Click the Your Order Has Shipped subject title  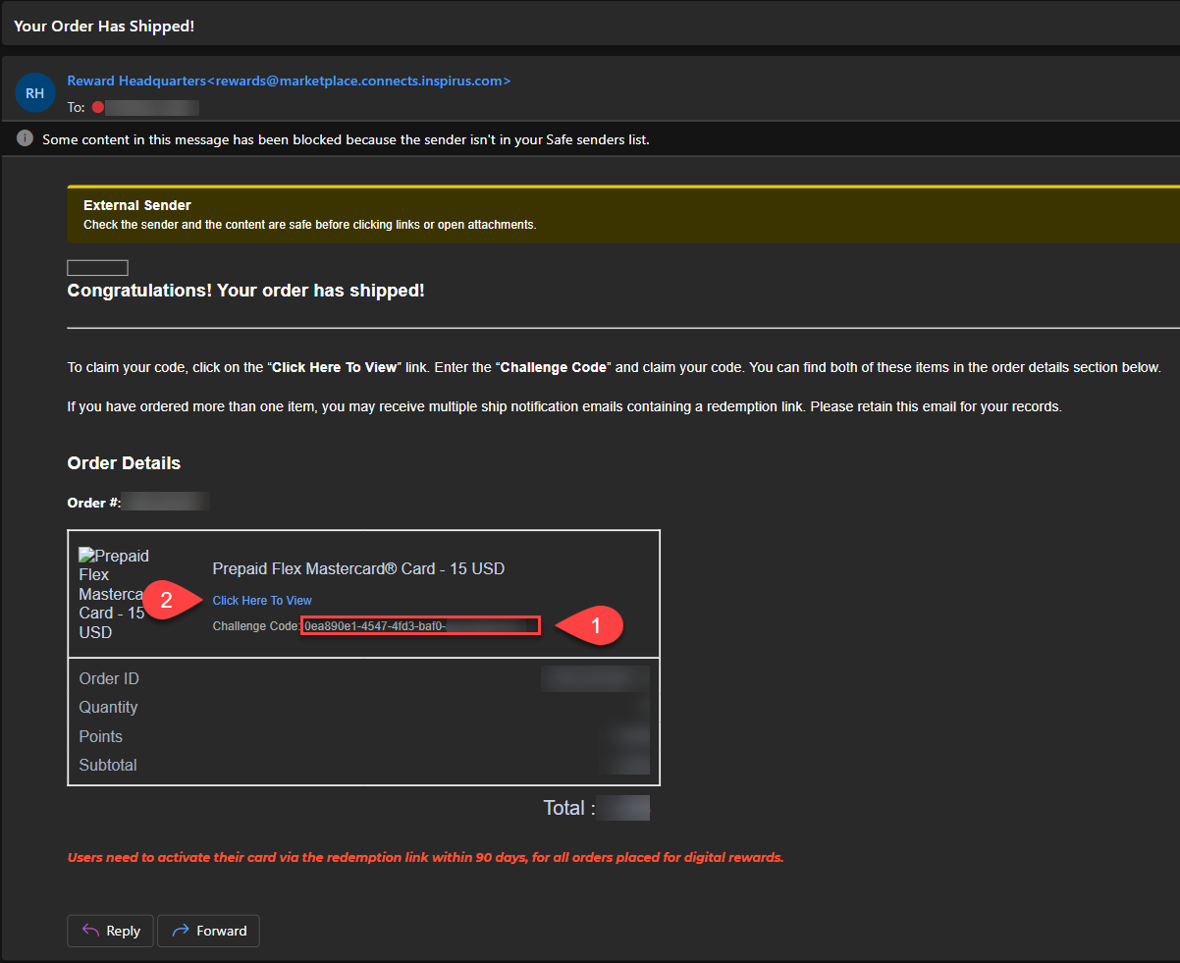tap(104, 26)
